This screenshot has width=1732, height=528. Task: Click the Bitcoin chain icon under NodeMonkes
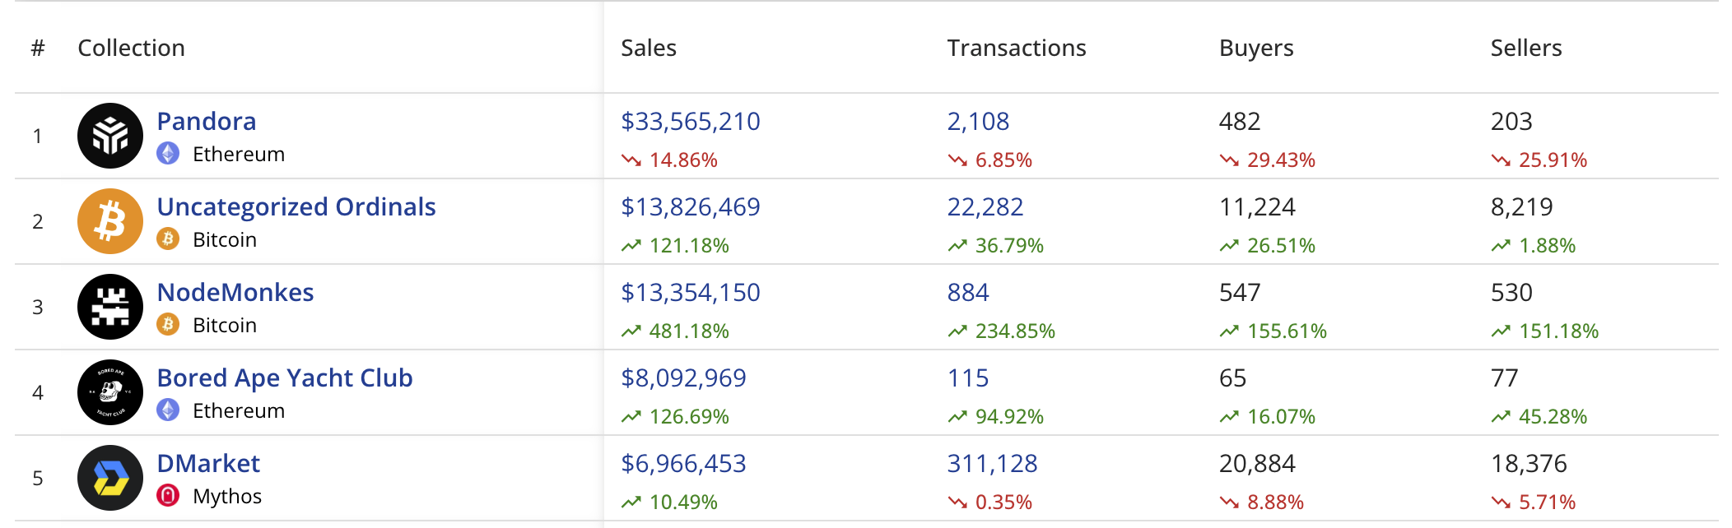pyautogui.click(x=168, y=325)
